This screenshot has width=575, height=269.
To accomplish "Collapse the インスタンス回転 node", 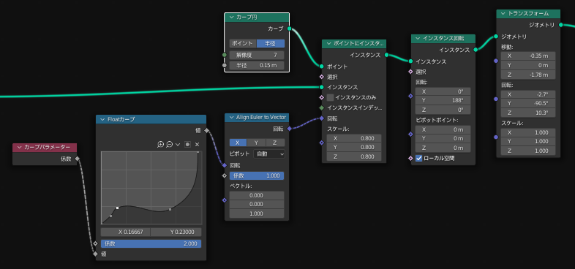I will [417, 39].
